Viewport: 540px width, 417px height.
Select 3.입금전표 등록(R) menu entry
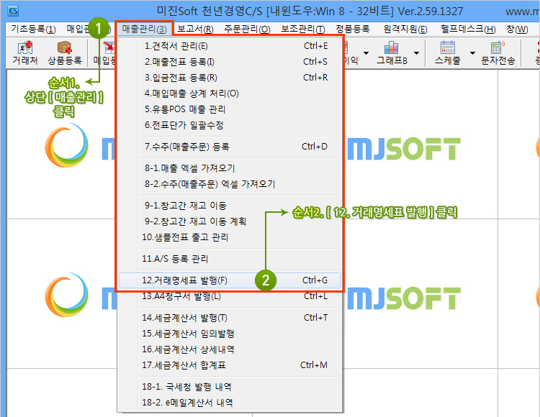coord(230,78)
